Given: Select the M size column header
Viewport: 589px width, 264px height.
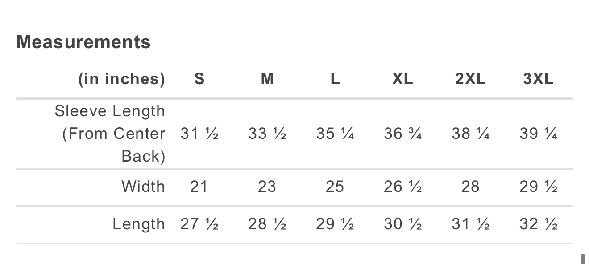Looking at the screenshot, I should pyautogui.click(x=267, y=79).
